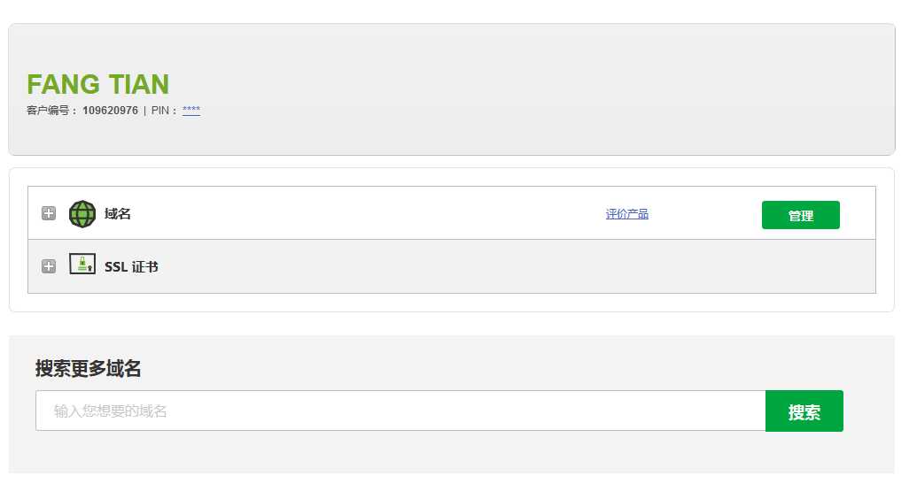Click the SSL certificate icon
Viewport: 917px width, 499px height.
[82, 264]
